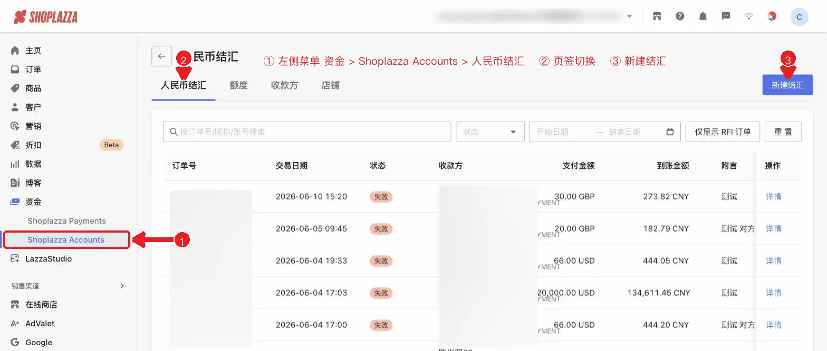Go back with the arrow button

162,56
